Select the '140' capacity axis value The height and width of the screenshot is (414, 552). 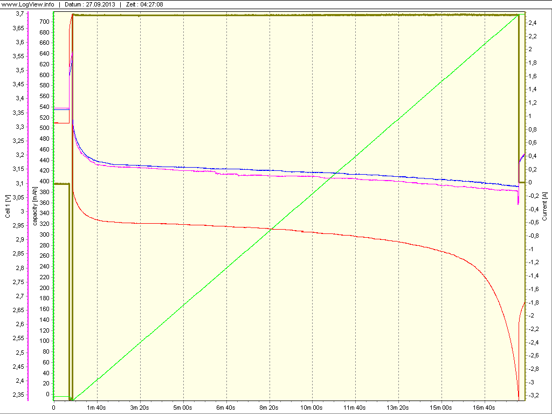tap(44, 320)
